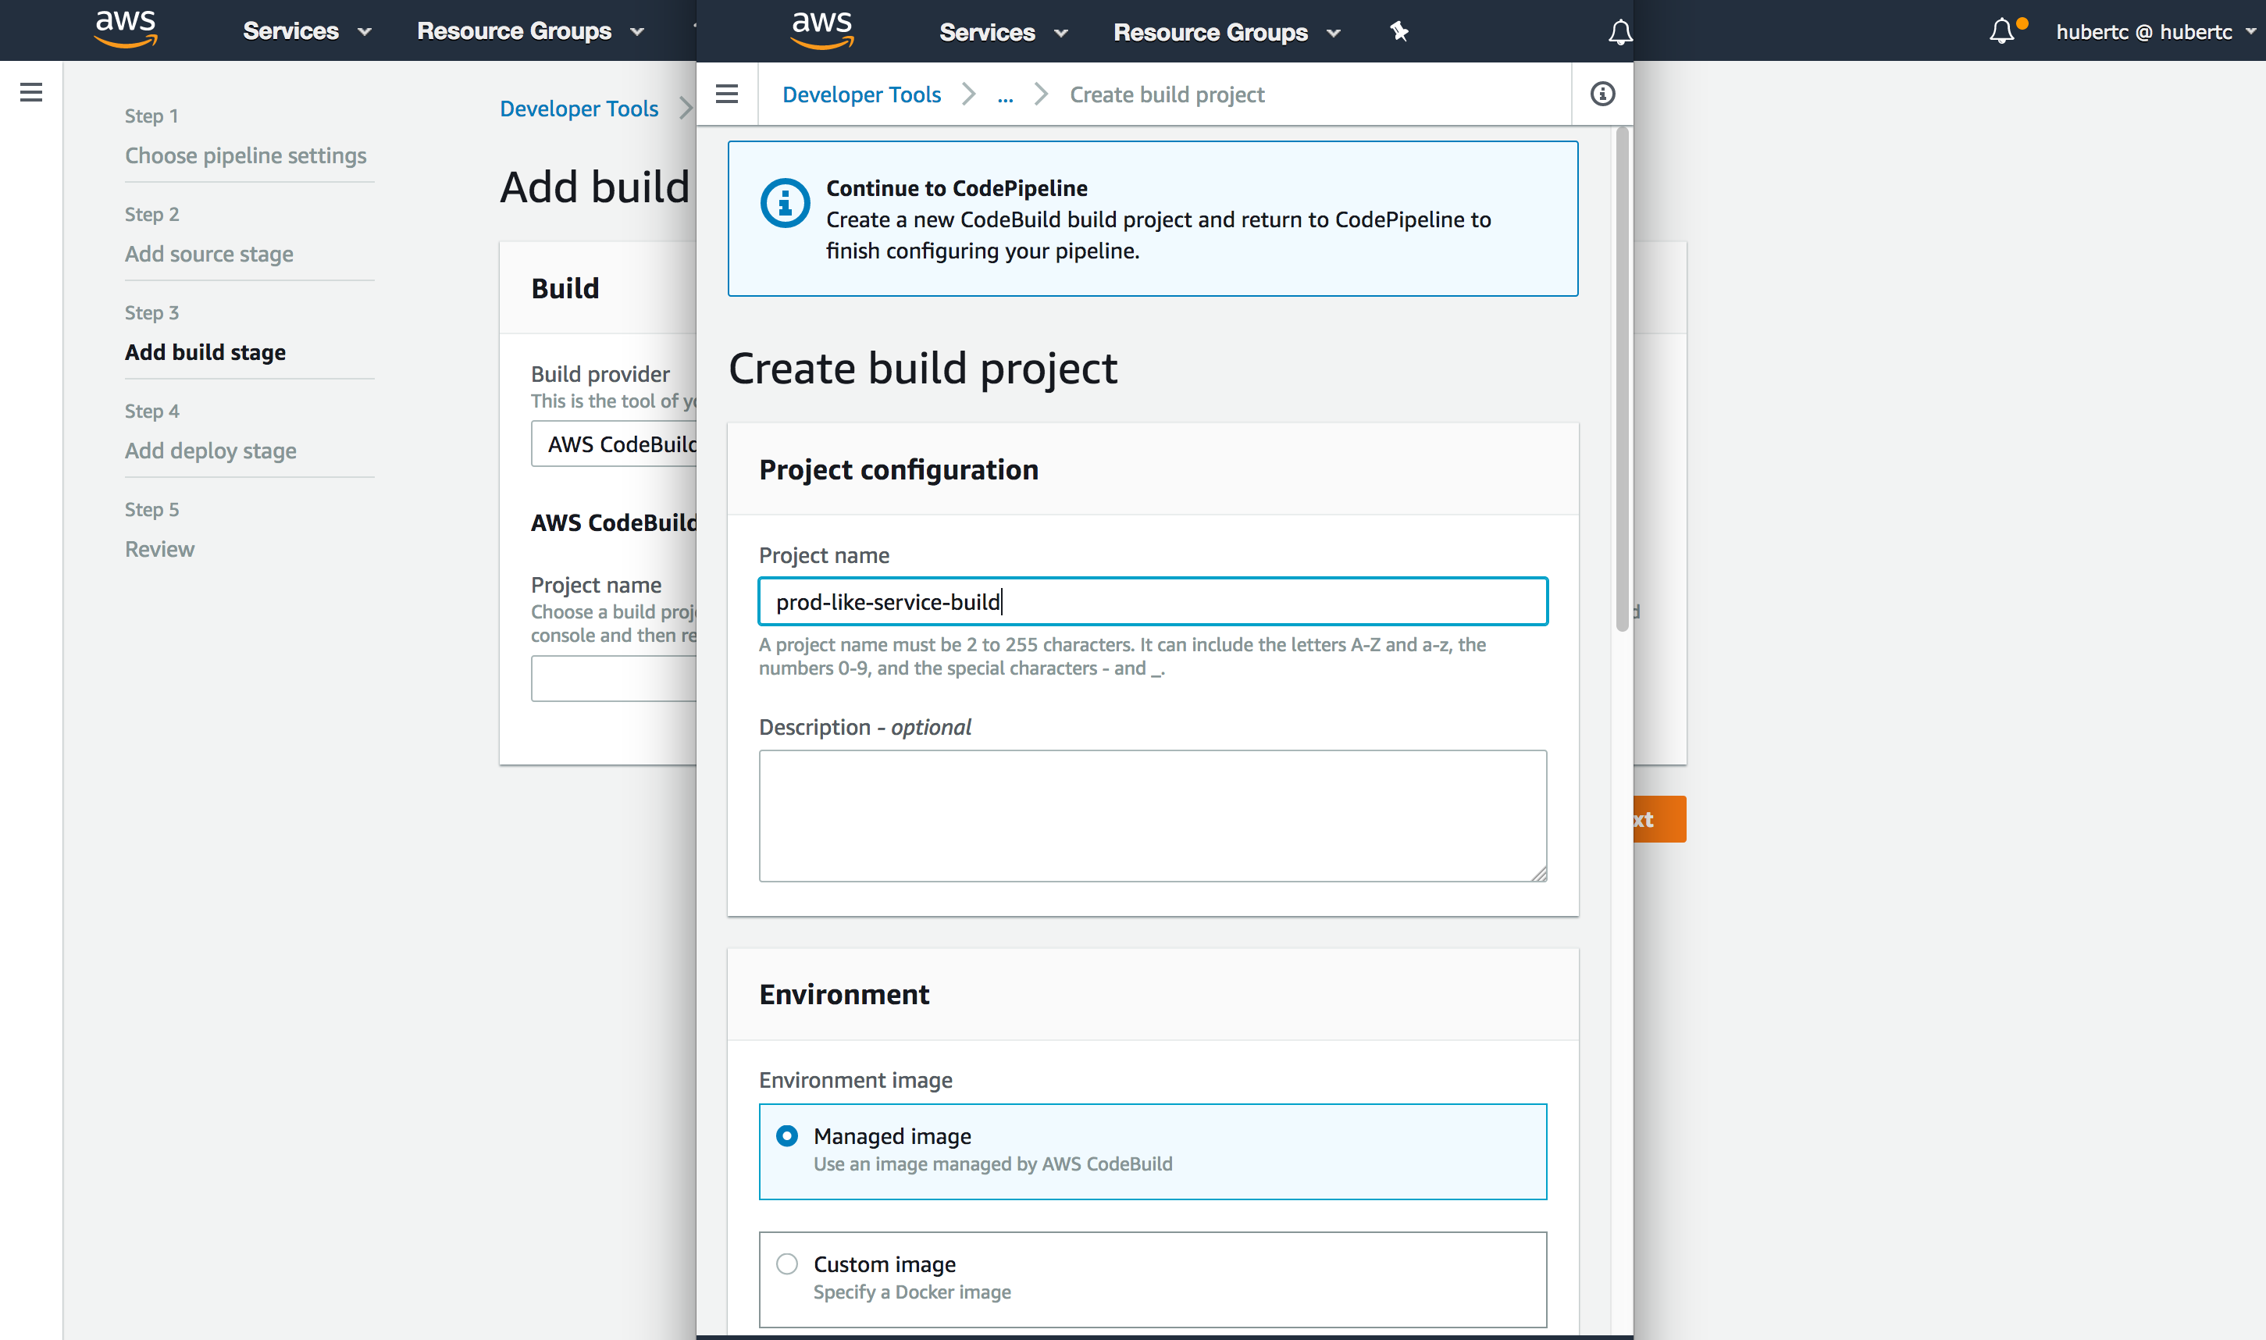Open Developer Tools breadcrumb in background window
This screenshot has height=1340, width=2266.
coord(579,109)
